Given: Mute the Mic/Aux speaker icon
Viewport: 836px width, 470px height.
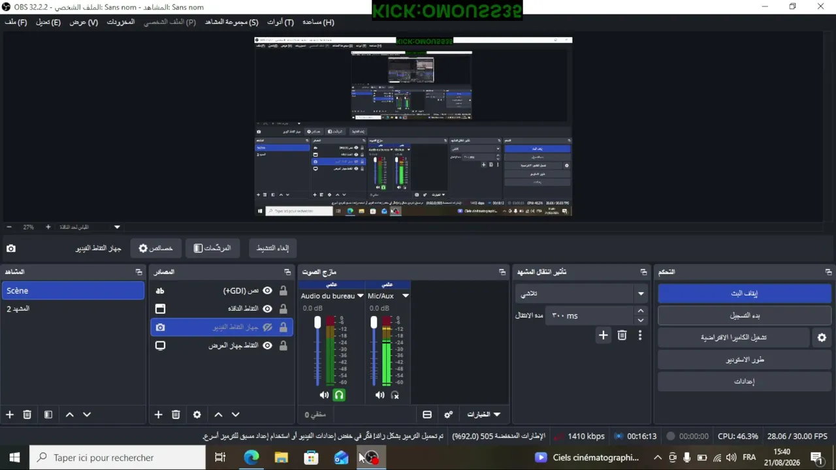Looking at the screenshot, I should pyautogui.click(x=379, y=395).
